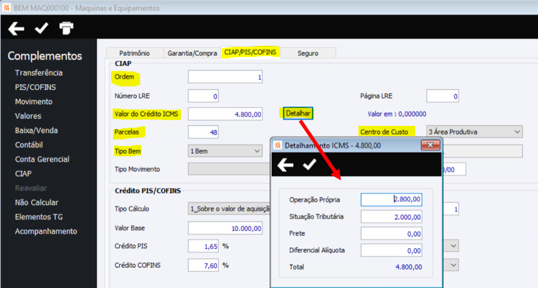Expand the Tipo Bem dropdown
The height and width of the screenshot is (288, 538).
pos(225,151)
